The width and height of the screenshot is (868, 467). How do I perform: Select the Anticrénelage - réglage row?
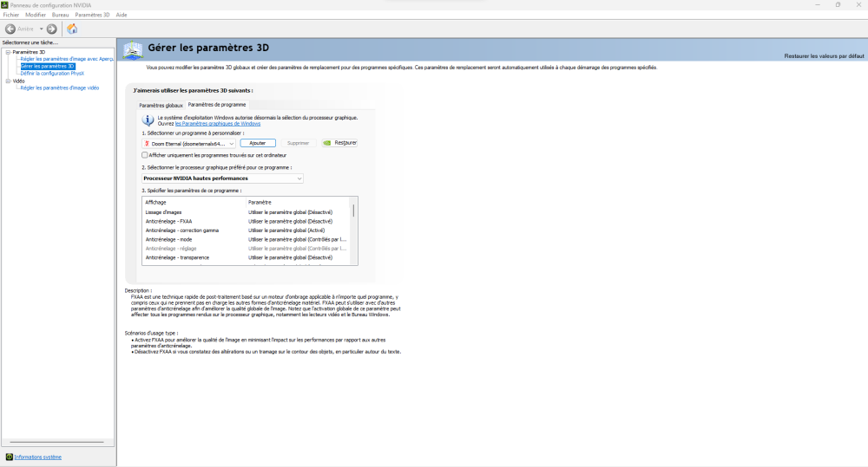coord(247,249)
